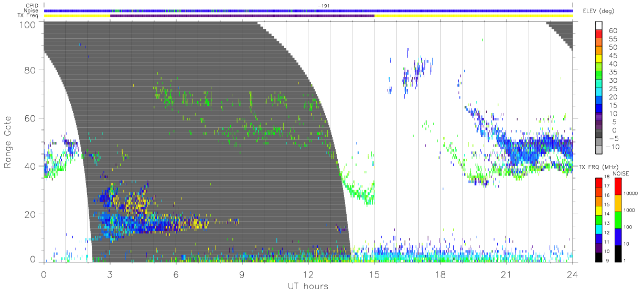This screenshot has height=297, width=644.
Task: Click the x-axis tick label '9'
Action: (x=242, y=274)
